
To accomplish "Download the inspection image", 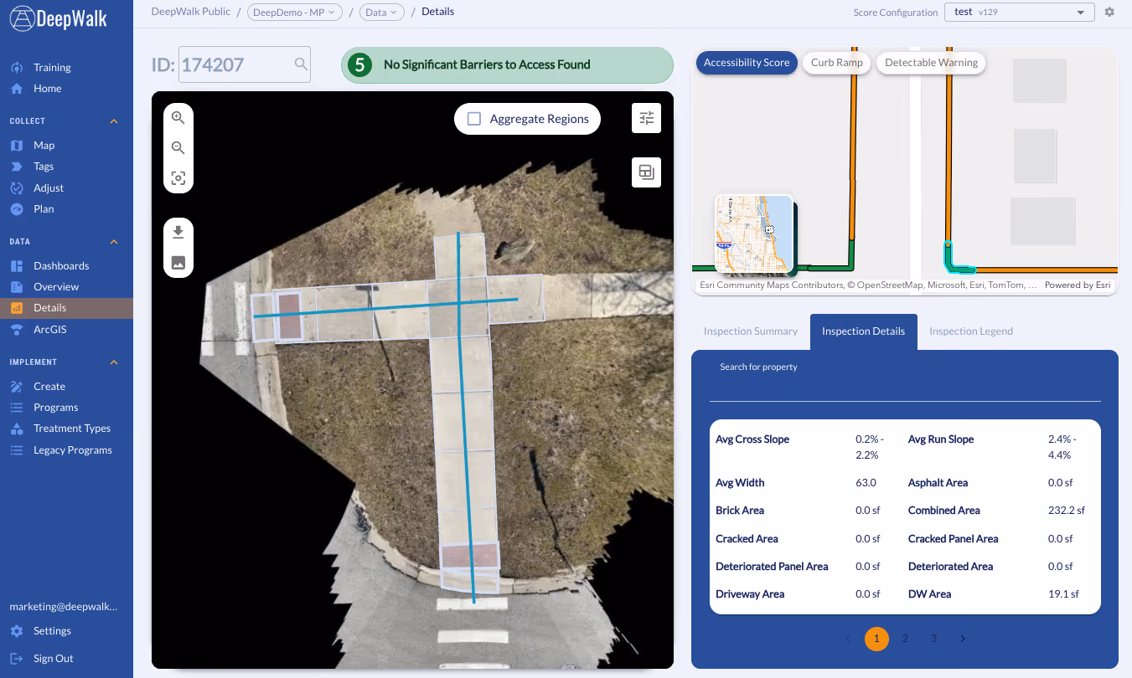I will coord(178,232).
